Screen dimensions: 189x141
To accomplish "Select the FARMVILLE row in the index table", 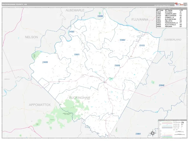I will tap(171, 18).
